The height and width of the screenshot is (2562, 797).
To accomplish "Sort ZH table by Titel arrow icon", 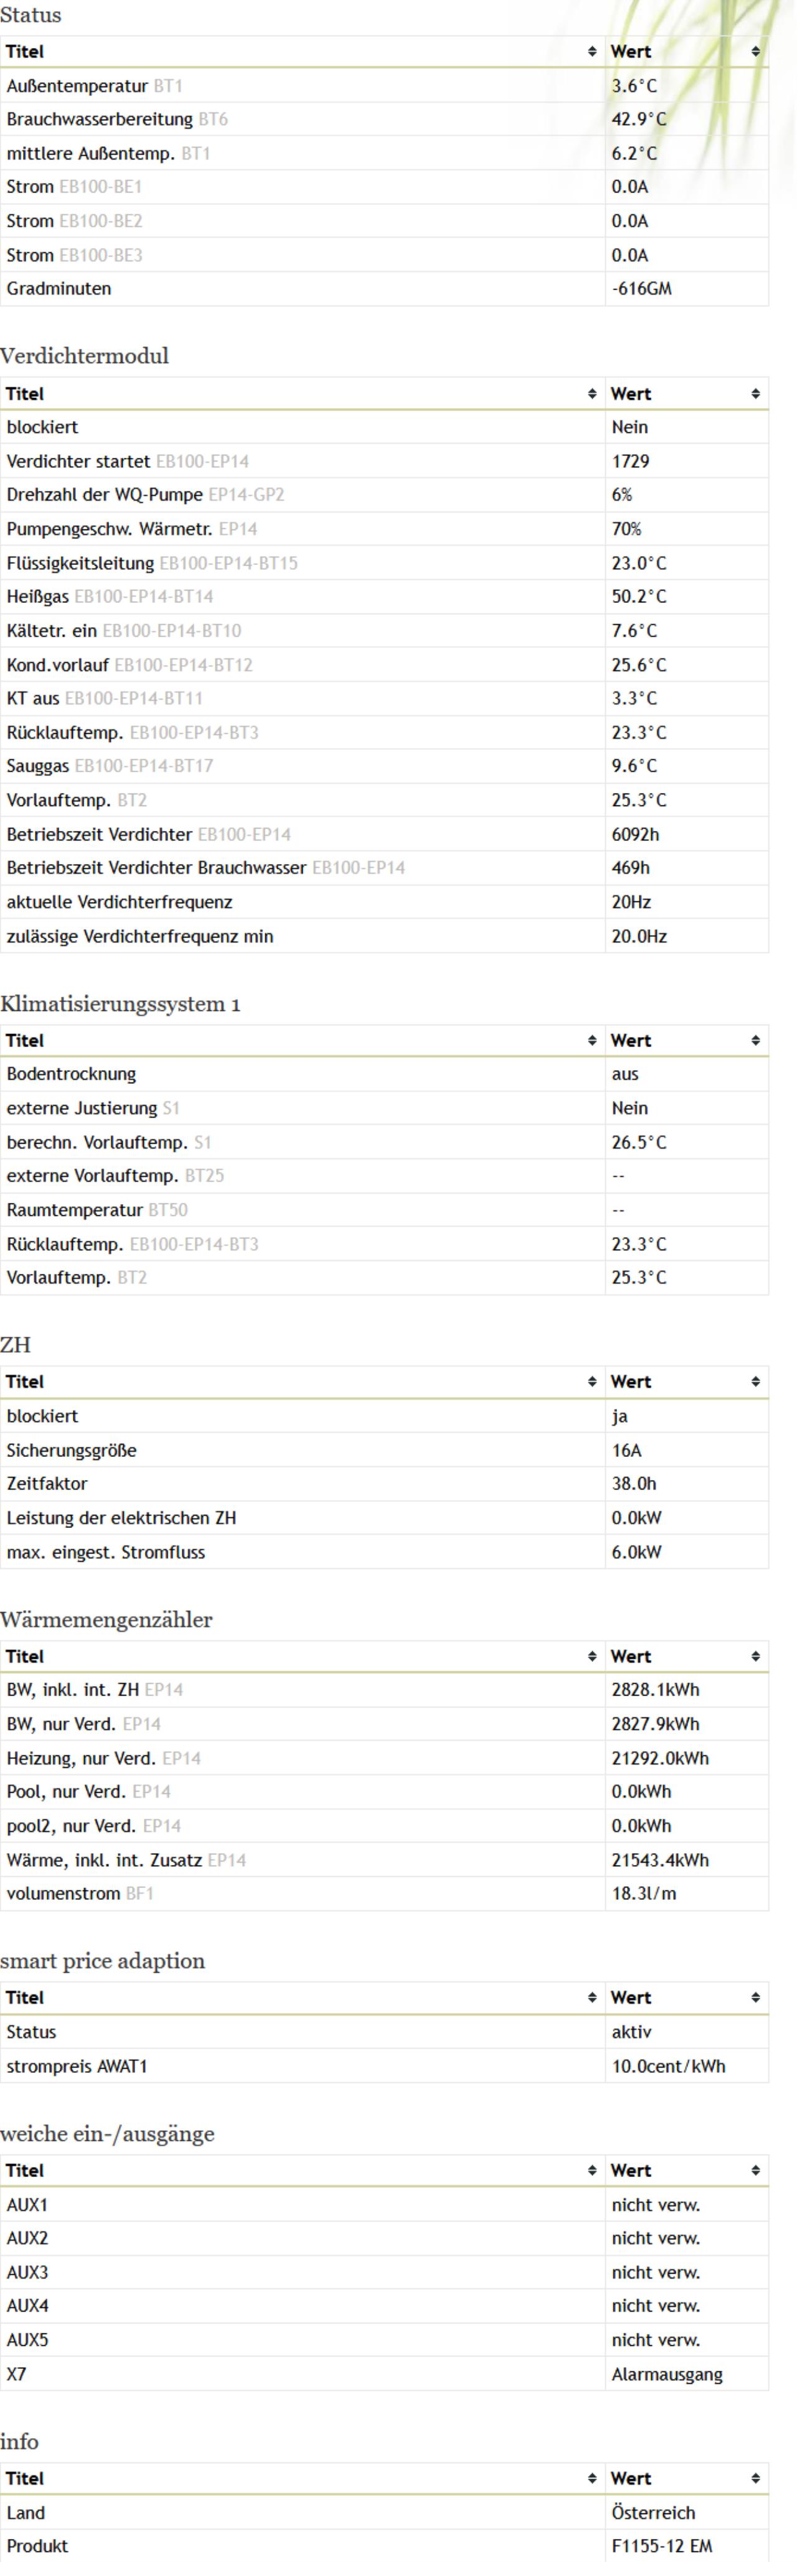I will tap(592, 1382).
